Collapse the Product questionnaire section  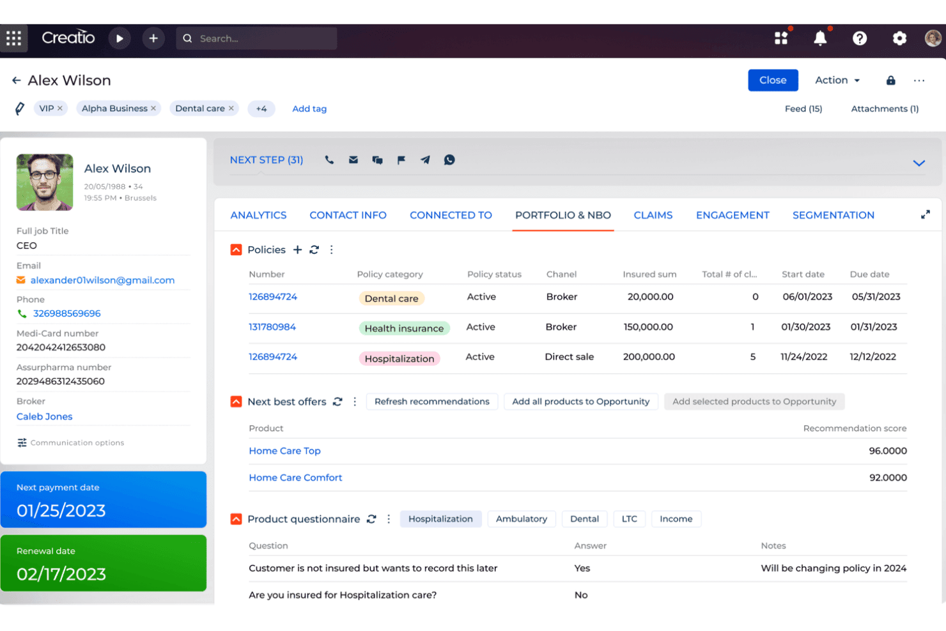pos(236,519)
